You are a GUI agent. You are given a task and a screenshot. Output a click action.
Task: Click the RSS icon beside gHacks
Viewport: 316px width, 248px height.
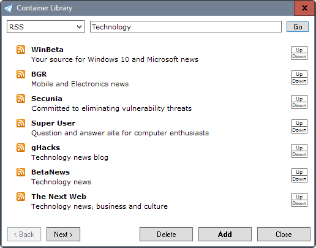point(21,148)
